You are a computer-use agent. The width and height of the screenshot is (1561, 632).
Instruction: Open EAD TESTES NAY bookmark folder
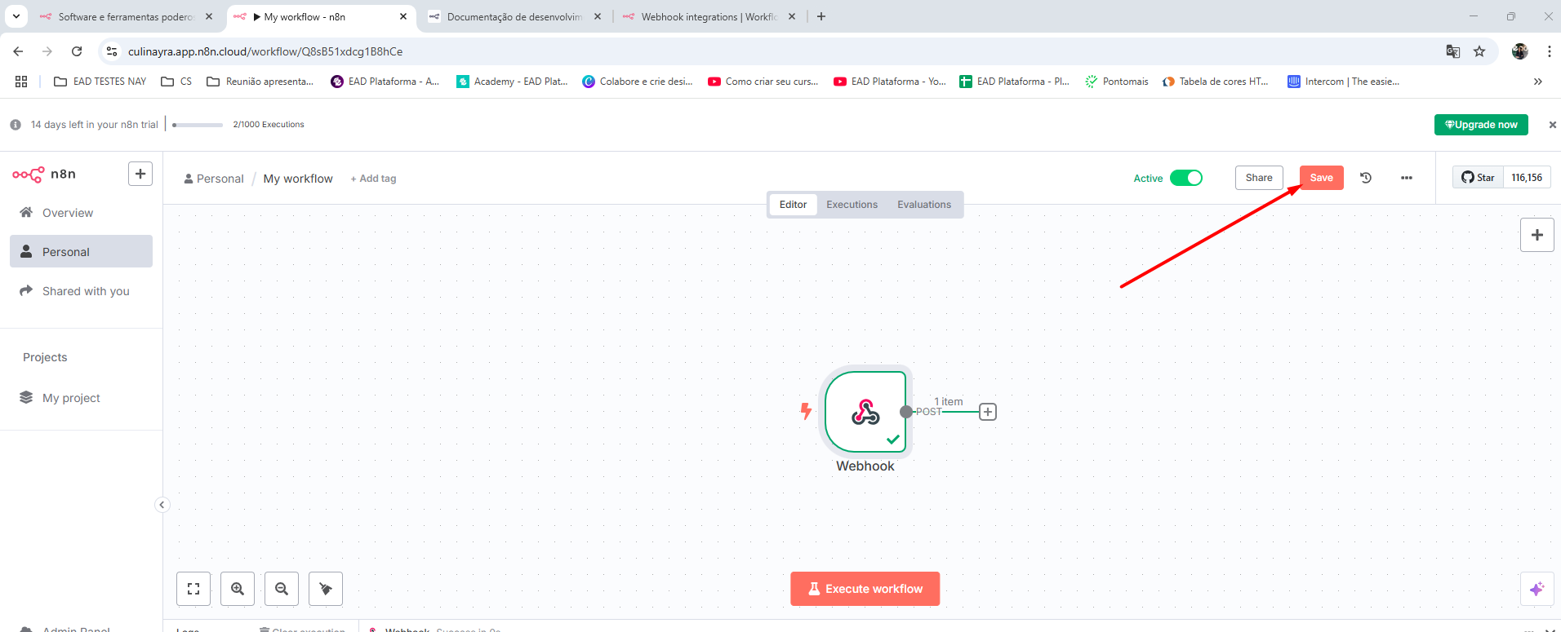point(100,82)
